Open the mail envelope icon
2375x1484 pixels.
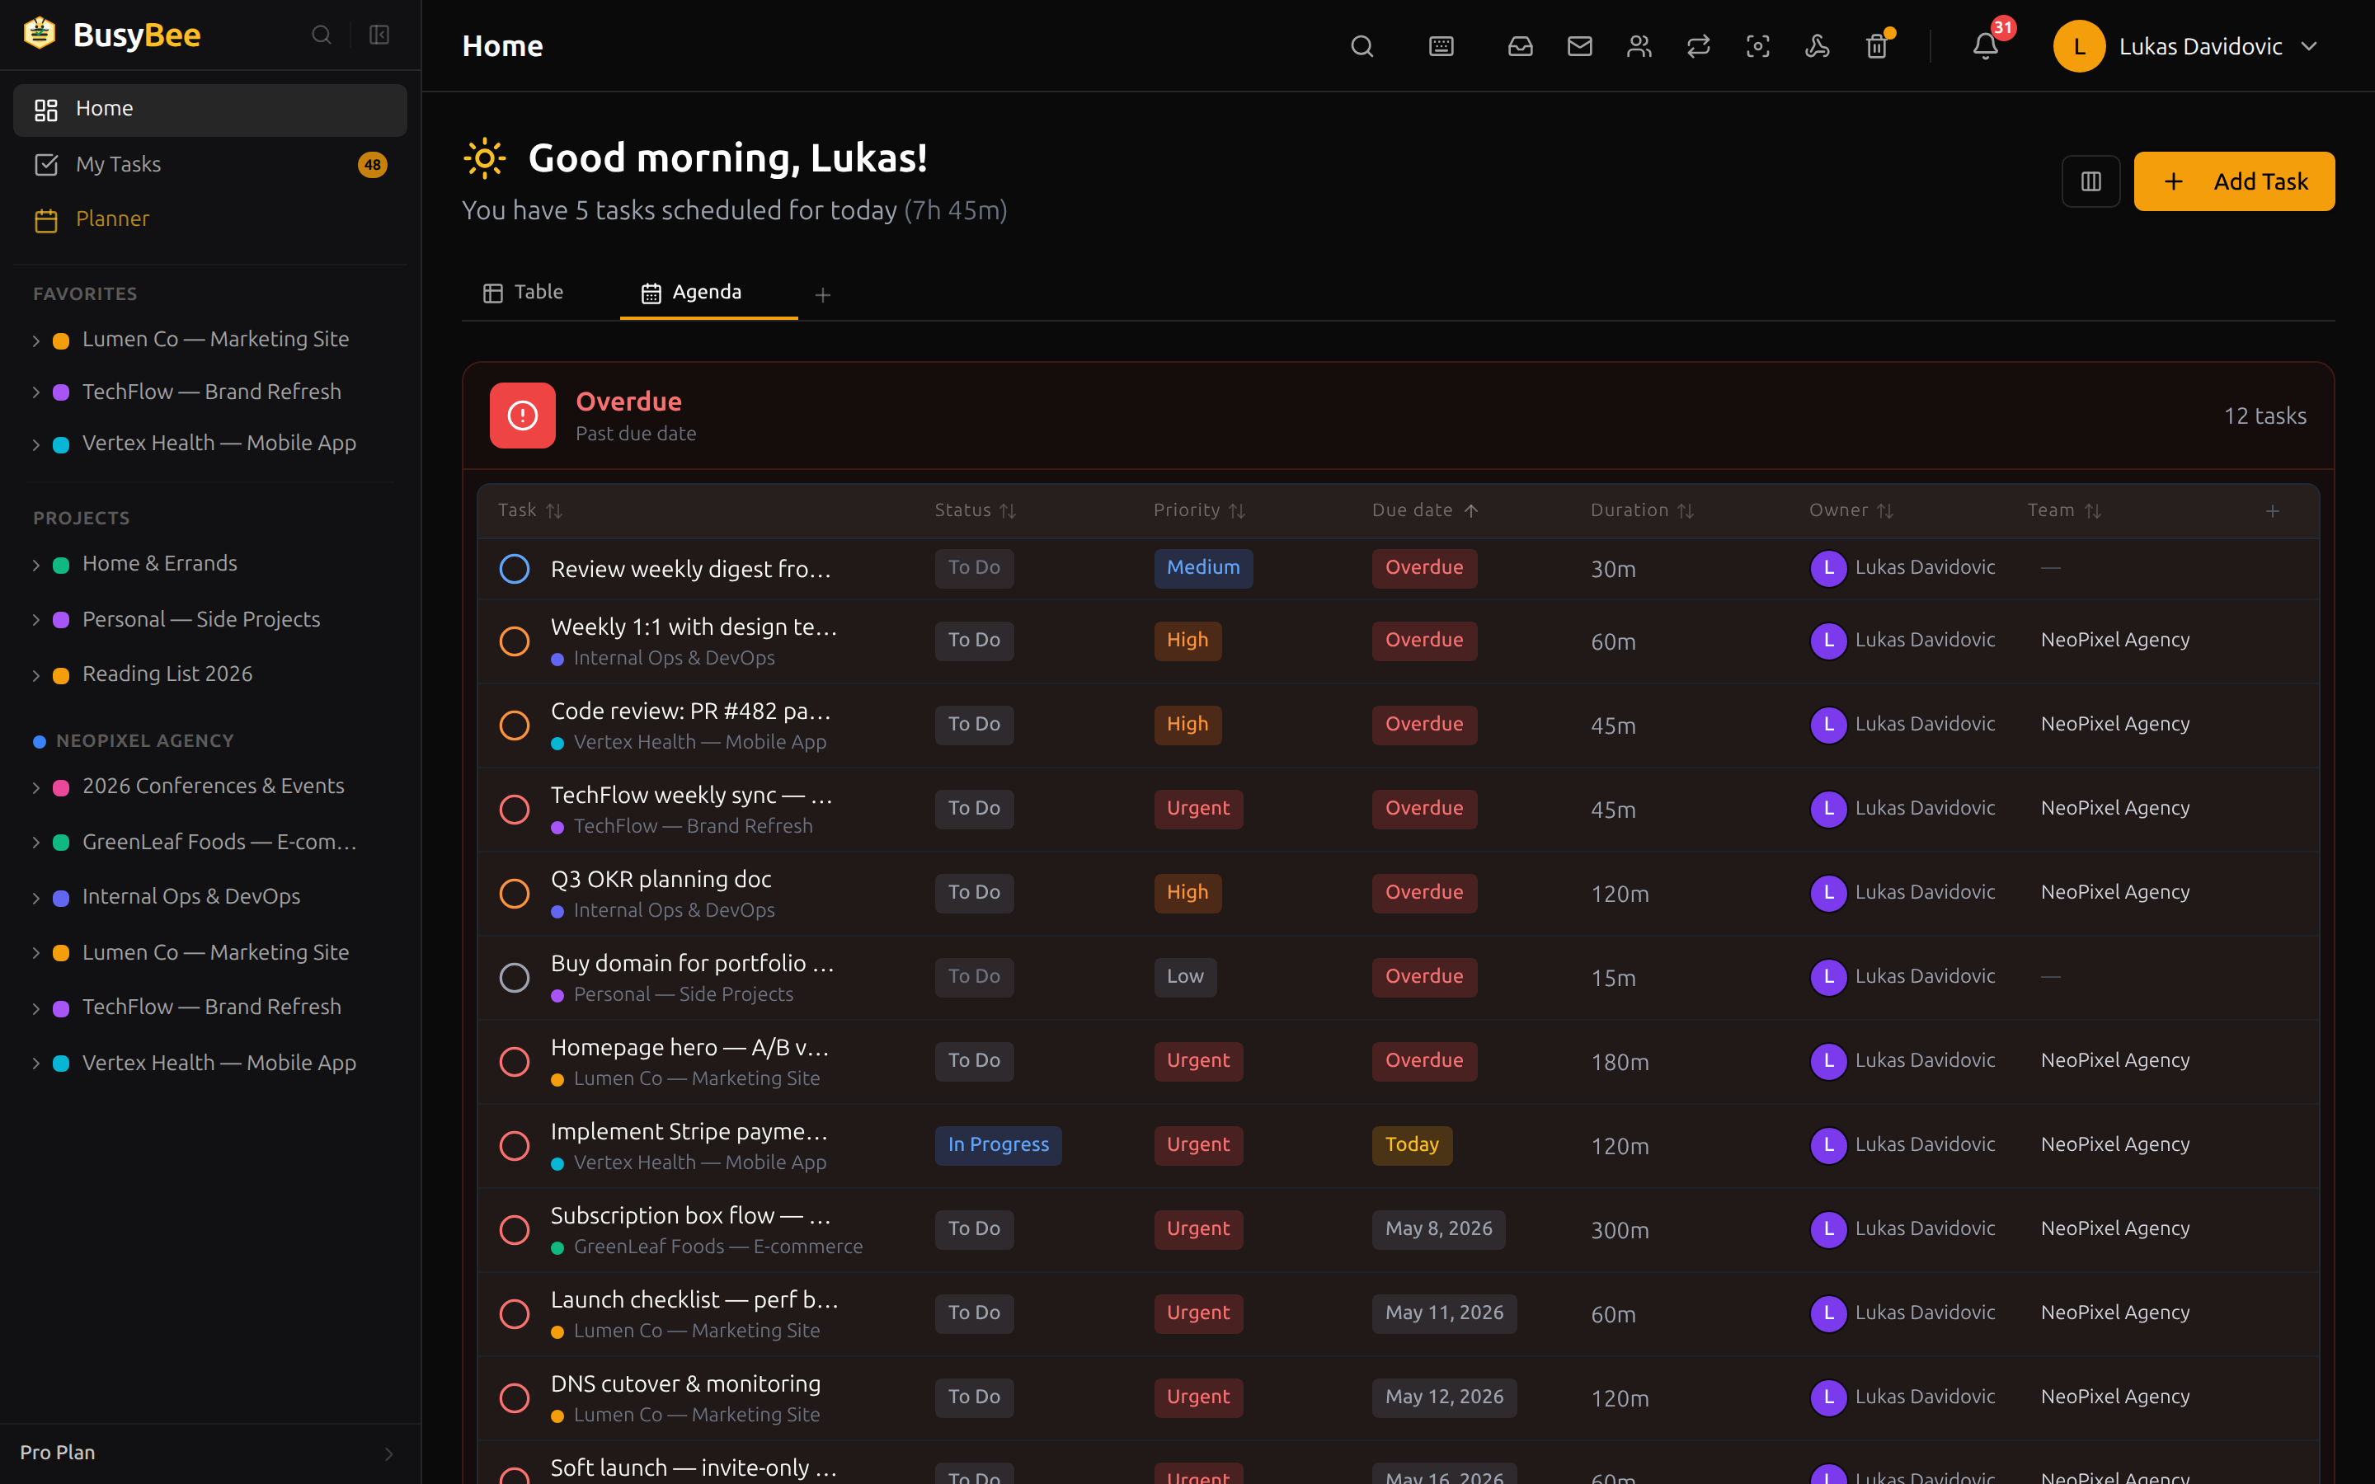pyautogui.click(x=1579, y=46)
